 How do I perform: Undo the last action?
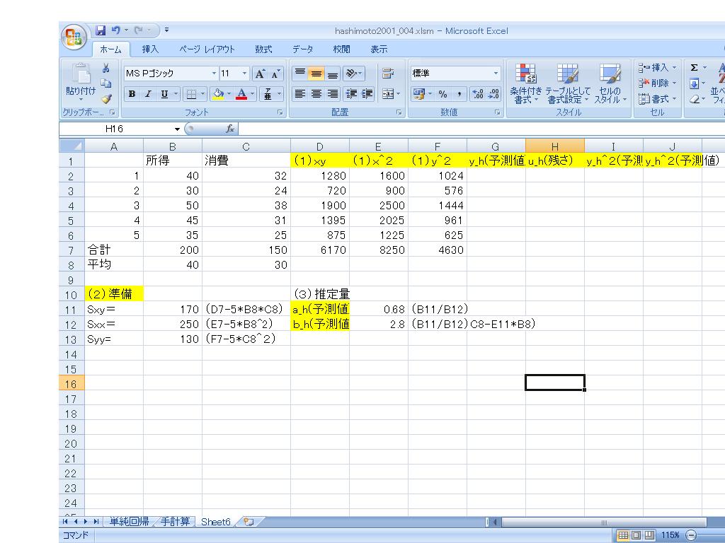pyautogui.click(x=115, y=30)
